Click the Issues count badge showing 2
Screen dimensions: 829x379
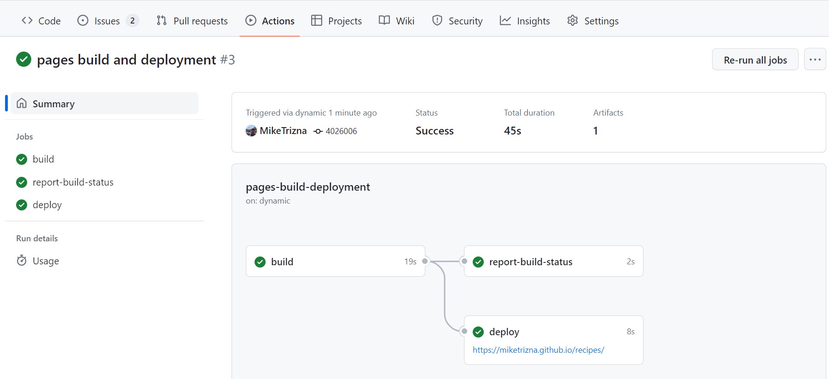click(x=133, y=21)
